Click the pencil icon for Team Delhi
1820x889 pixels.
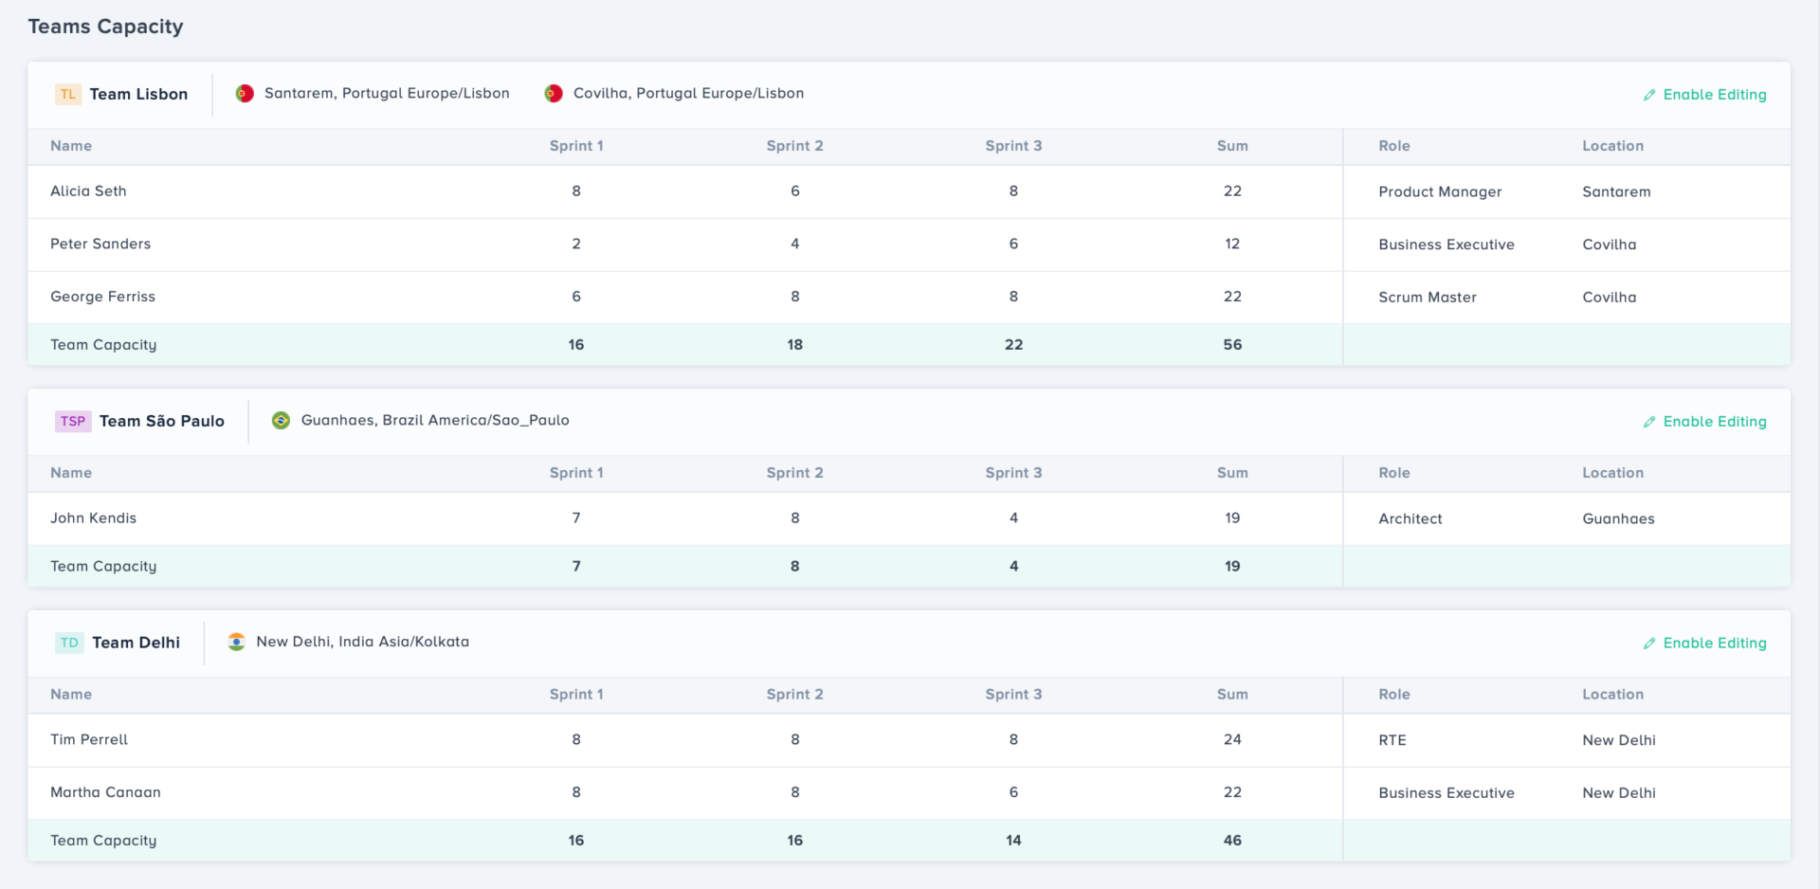coord(1648,643)
